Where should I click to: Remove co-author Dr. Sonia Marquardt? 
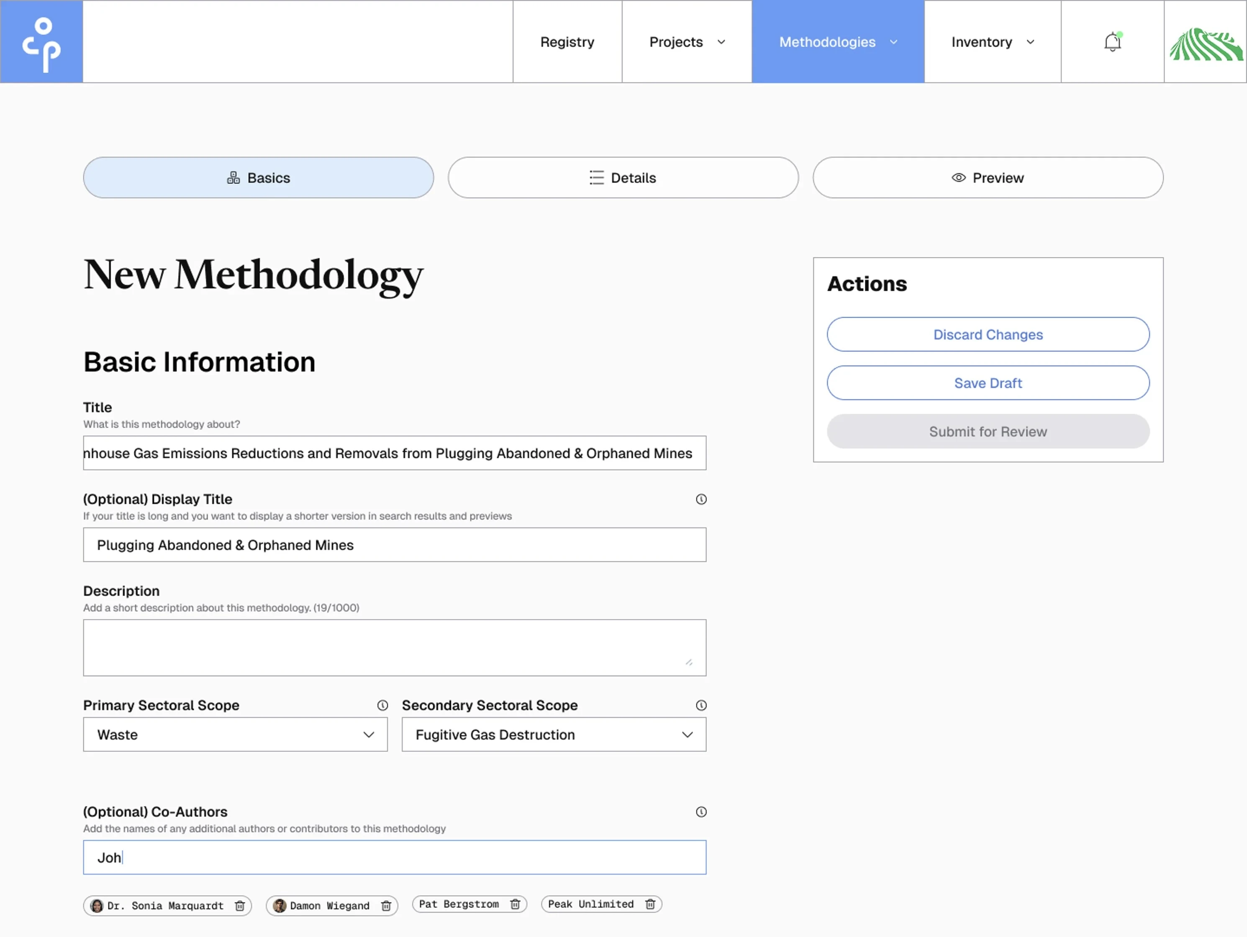(x=240, y=906)
